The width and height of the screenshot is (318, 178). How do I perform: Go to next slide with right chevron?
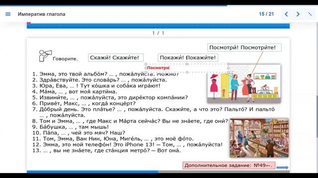point(298,14)
